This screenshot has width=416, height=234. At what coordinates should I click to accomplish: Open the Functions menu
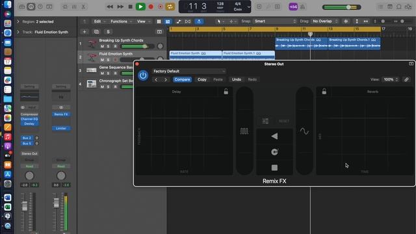(x=121, y=21)
